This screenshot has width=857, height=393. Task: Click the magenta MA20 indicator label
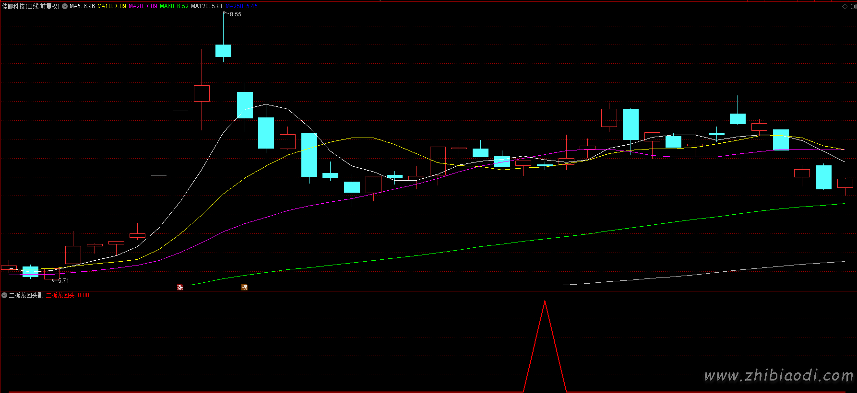[x=143, y=6]
